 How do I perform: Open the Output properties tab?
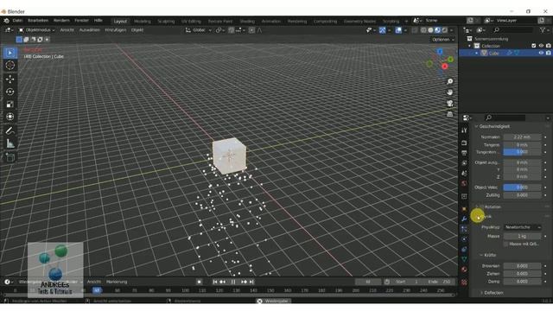click(x=464, y=153)
